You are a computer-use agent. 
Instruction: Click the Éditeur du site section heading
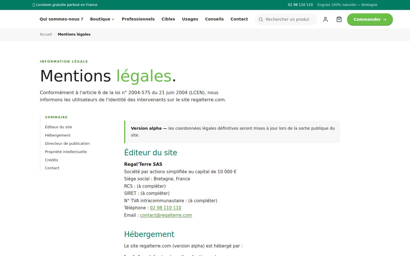coord(151,152)
